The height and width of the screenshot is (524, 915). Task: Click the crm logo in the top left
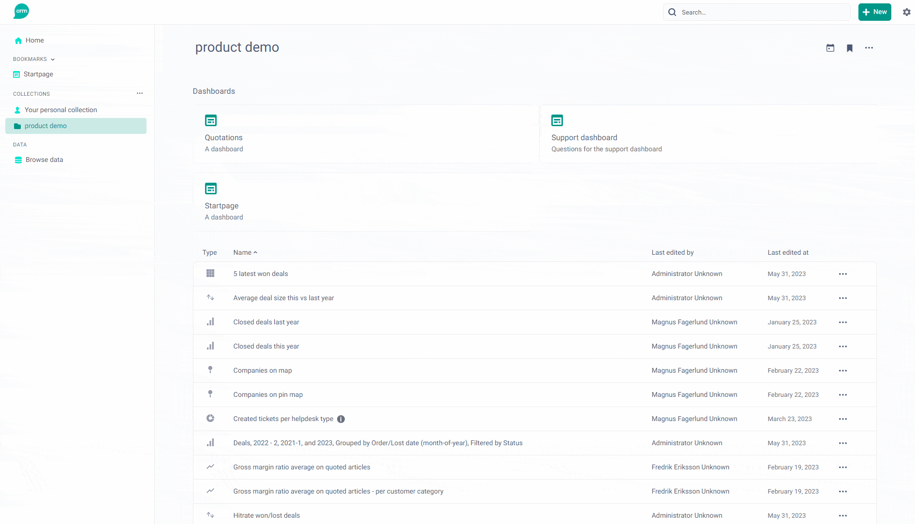tap(20, 11)
